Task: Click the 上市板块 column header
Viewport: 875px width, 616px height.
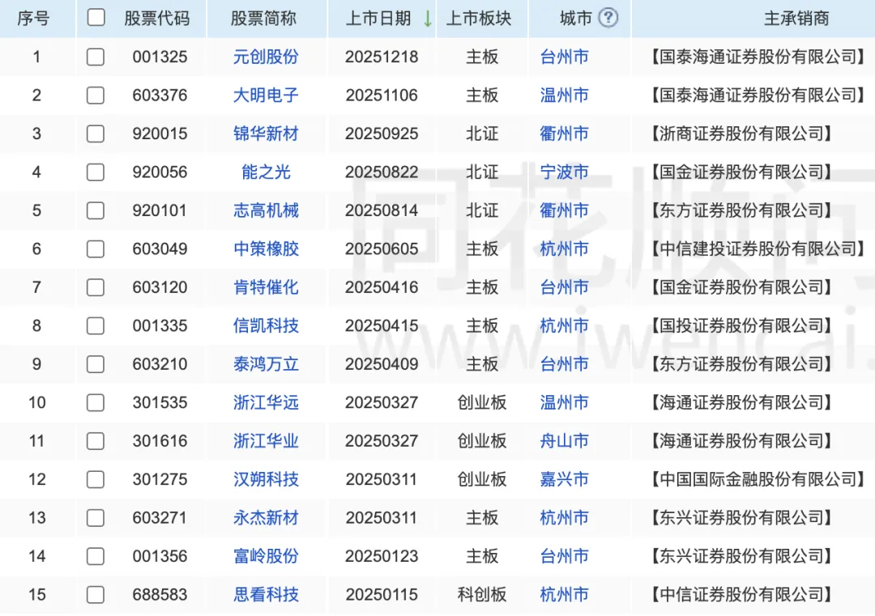Action: [479, 19]
